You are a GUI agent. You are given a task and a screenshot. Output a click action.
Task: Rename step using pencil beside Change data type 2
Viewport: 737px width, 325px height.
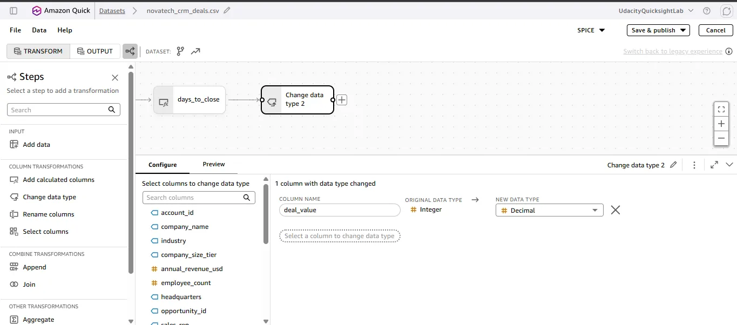673,165
